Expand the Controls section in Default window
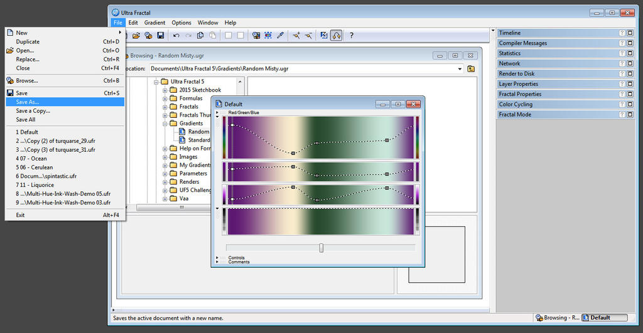The width and height of the screenshot is (643, 333). click(x=217, y=258)
